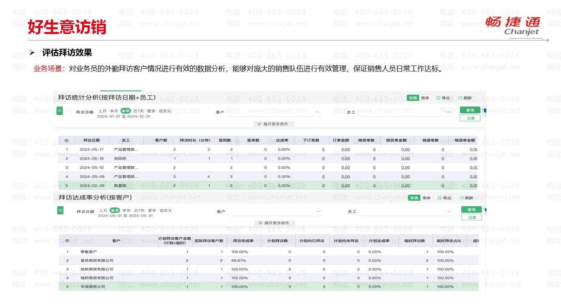The image size is (561, 304).
Task: Select the 上月 date tab in the top report
Action: point(102,111)
